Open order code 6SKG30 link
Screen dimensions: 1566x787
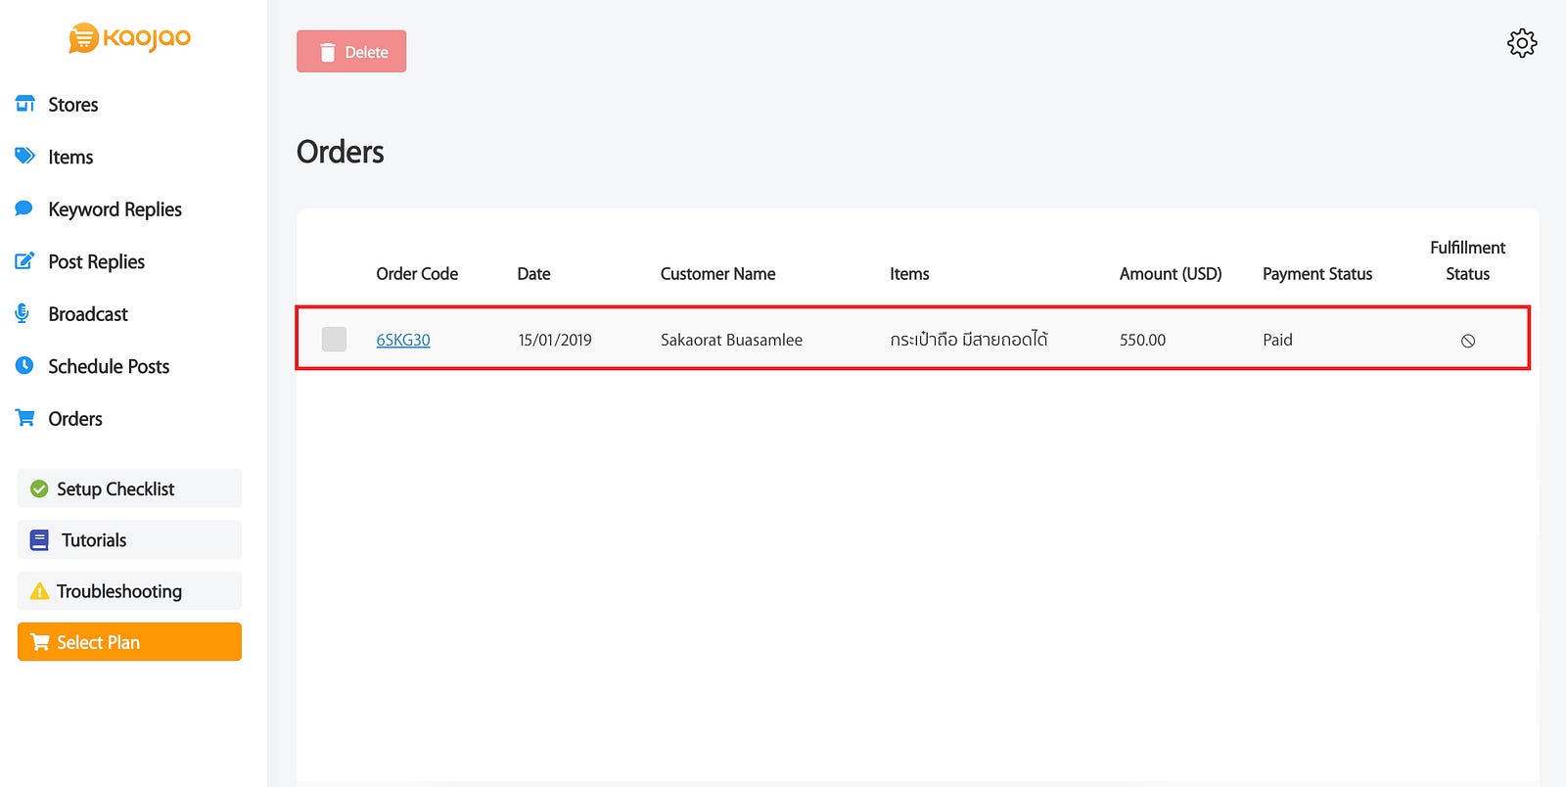point(403,340)
